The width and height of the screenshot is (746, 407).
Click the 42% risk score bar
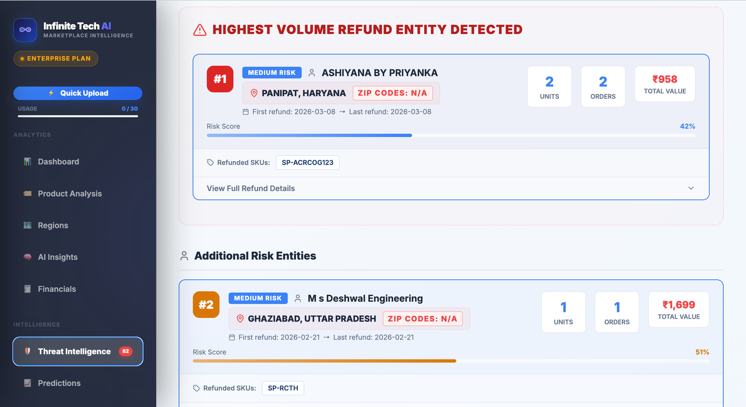click(451, 135)
